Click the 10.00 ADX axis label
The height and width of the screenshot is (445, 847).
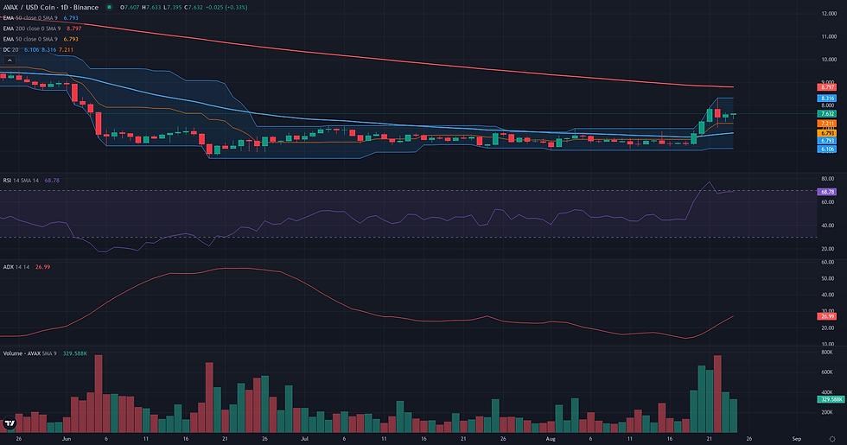coord(828,344)
